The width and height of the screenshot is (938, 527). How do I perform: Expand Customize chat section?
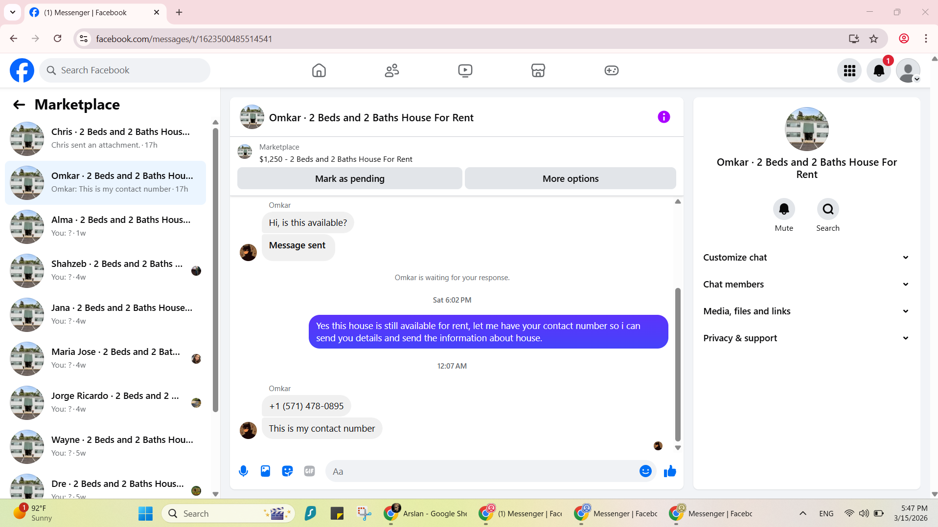tap(806, 258)
